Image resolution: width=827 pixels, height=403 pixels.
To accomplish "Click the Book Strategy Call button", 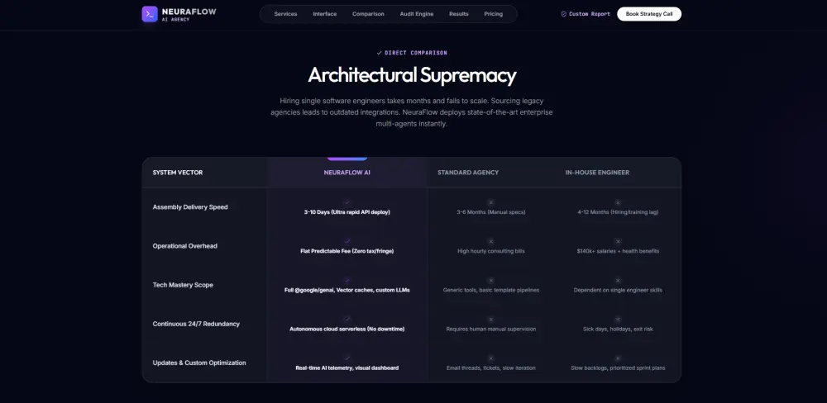I will coord(649,14).
